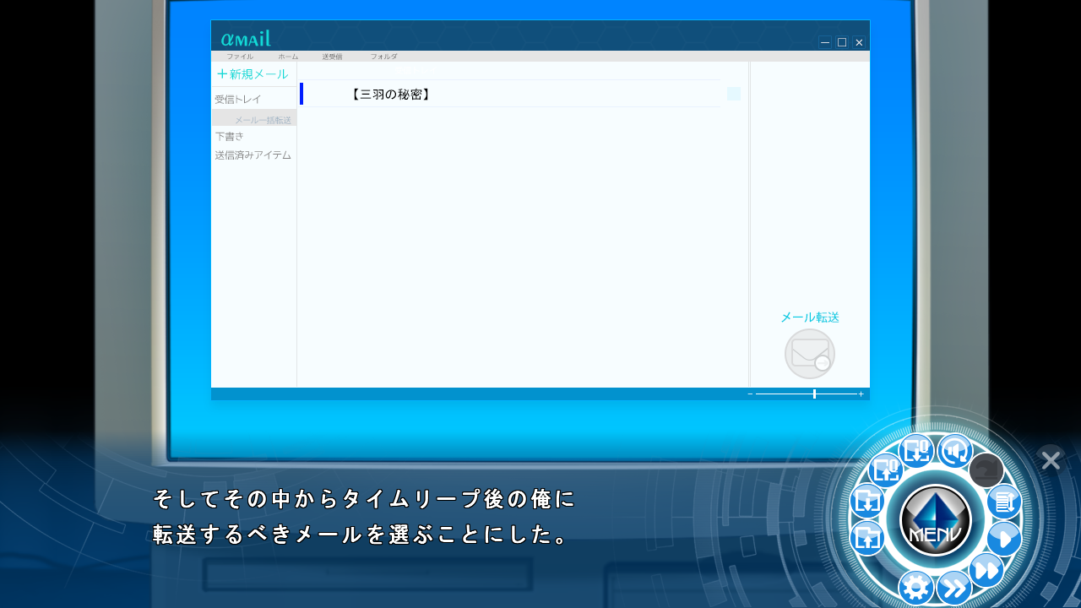Click the zoom slider handle in status bar
The image size is (1081, 608).
pyautogui.click(x=814, y=394)
